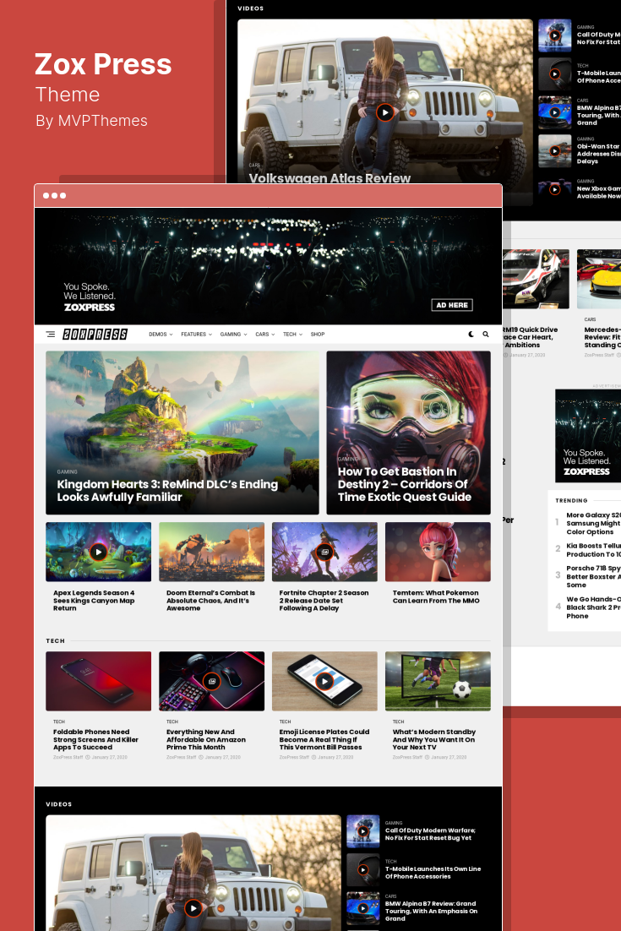
Task: Toggle dark mode moon icon
Action: (x=471, y=335)
